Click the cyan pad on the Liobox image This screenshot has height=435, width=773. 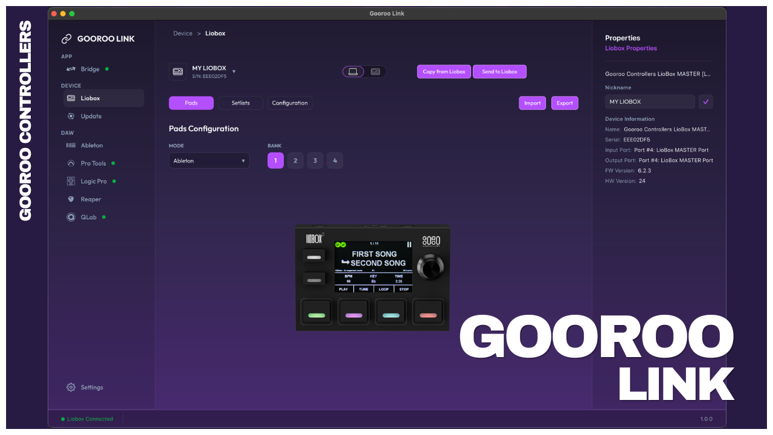click(x=391, y=313)
